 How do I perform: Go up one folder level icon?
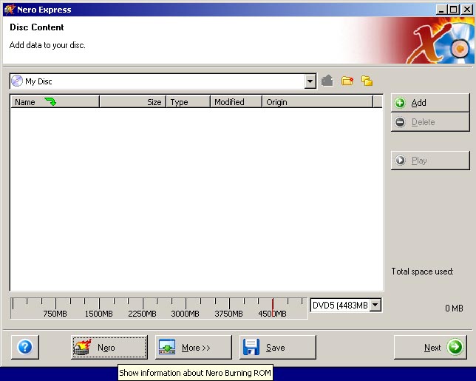[327, 81]
